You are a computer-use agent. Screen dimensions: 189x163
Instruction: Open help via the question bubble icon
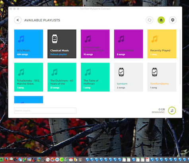click(x=173, y=20)
